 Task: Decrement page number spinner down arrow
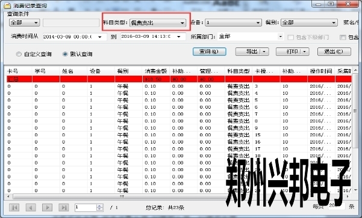(x=99, y=209)
